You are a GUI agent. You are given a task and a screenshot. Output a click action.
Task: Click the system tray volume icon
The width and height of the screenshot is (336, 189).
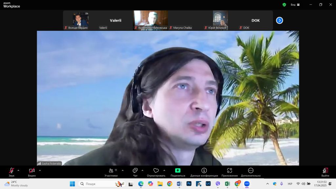pyautogui.click(x=303, y=184)
